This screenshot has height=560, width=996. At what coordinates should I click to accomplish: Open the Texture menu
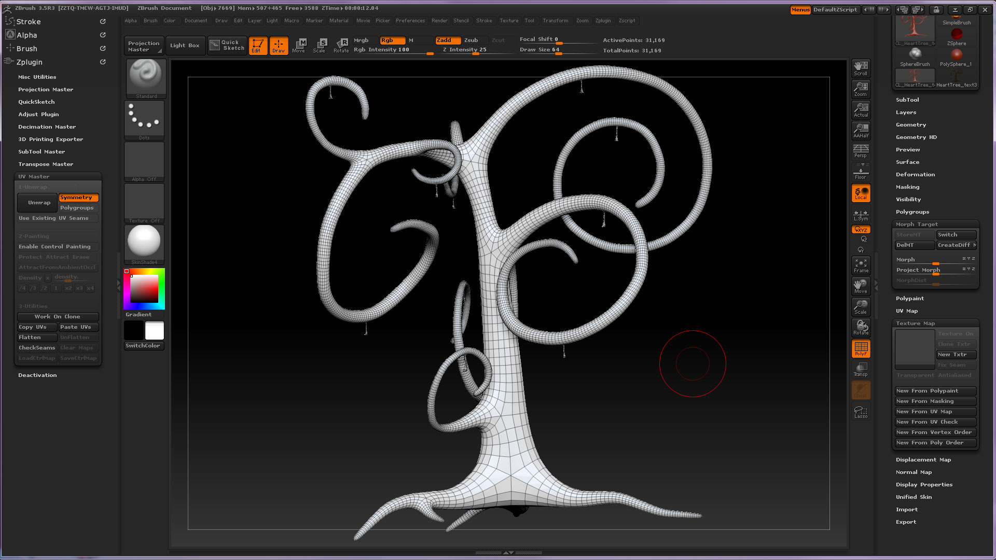point(509,21)
